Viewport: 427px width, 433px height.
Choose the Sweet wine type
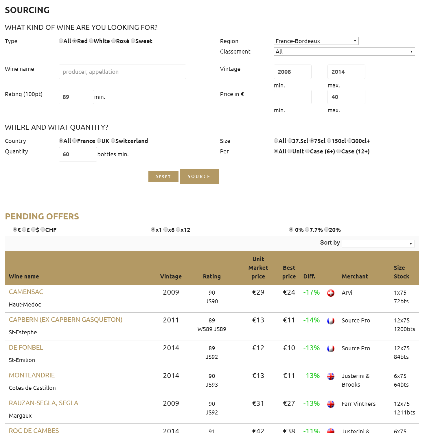tap(133, 41)
